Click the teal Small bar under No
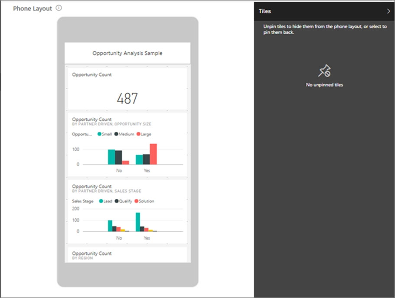Screen dimensions: 395x298 pos(111,157)
